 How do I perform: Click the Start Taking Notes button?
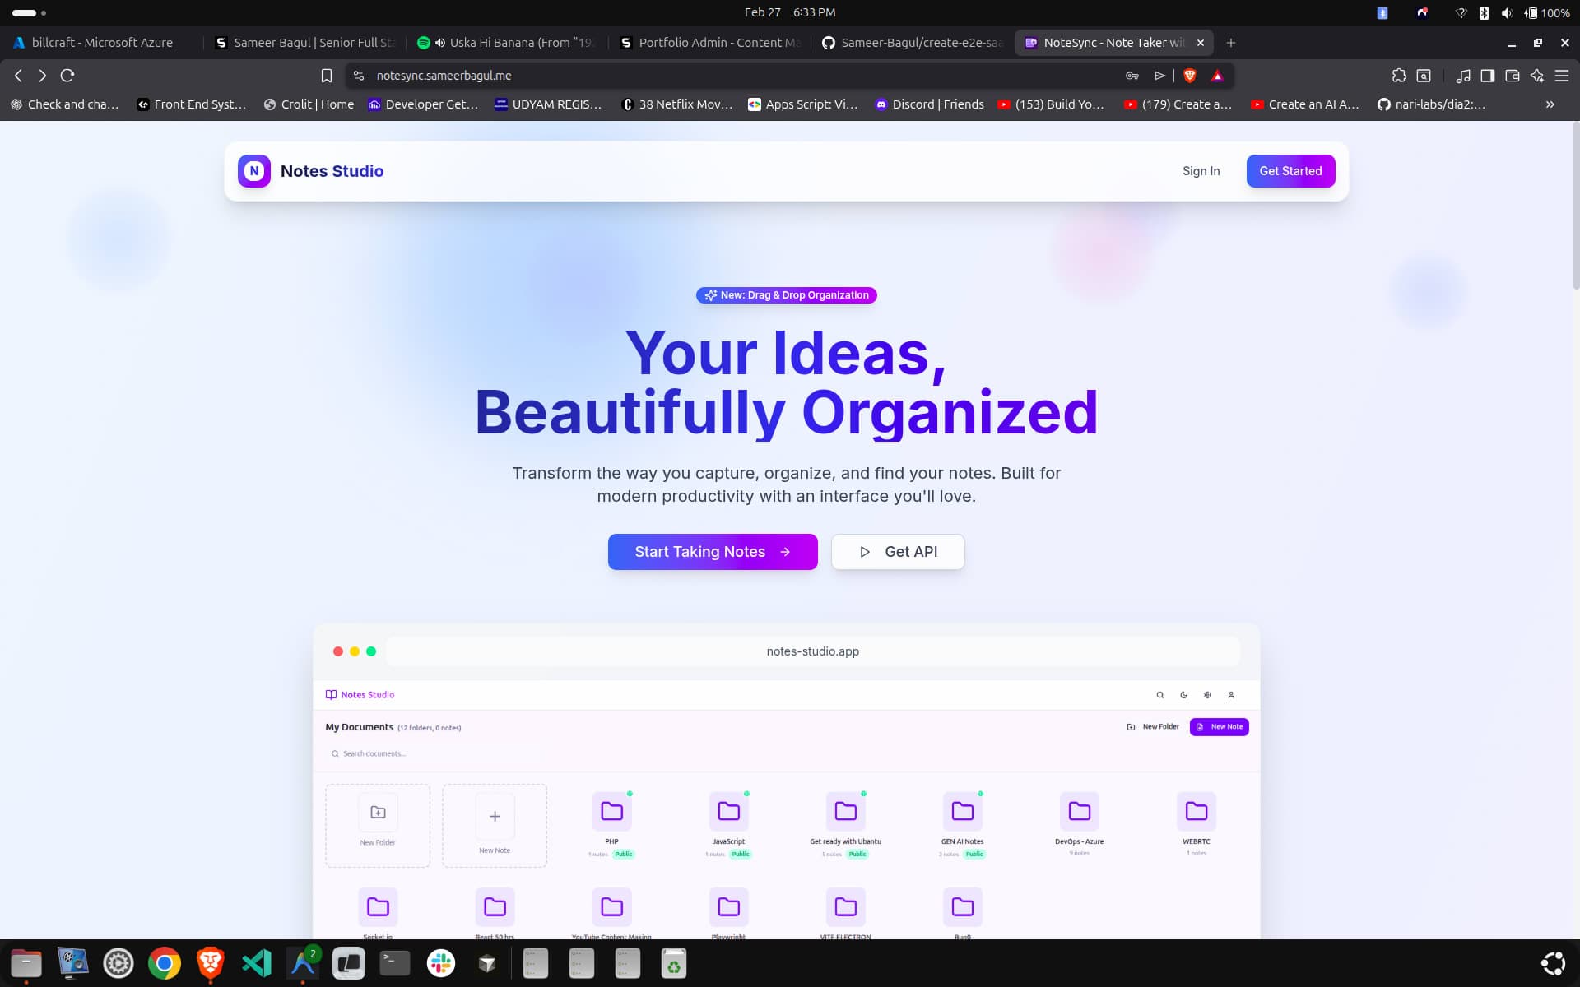pyautogui.click(x=712, y=552)
